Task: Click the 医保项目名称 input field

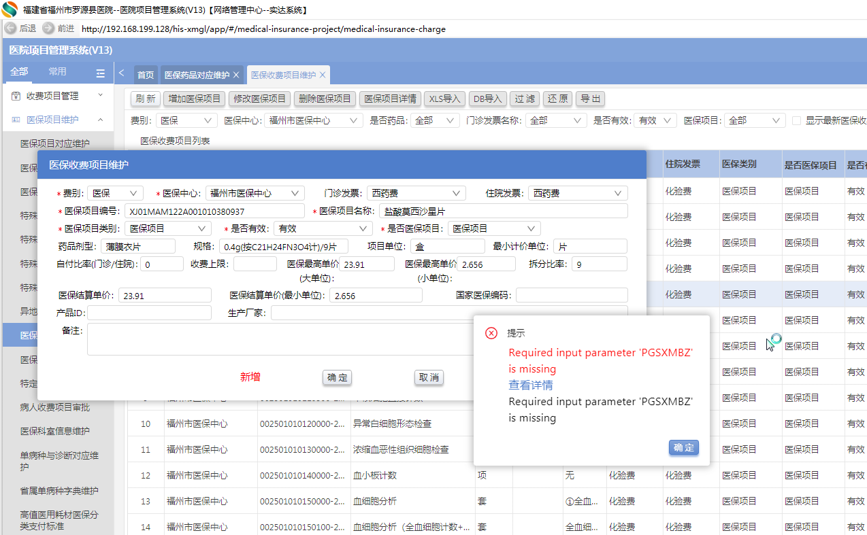Action: 503,211
